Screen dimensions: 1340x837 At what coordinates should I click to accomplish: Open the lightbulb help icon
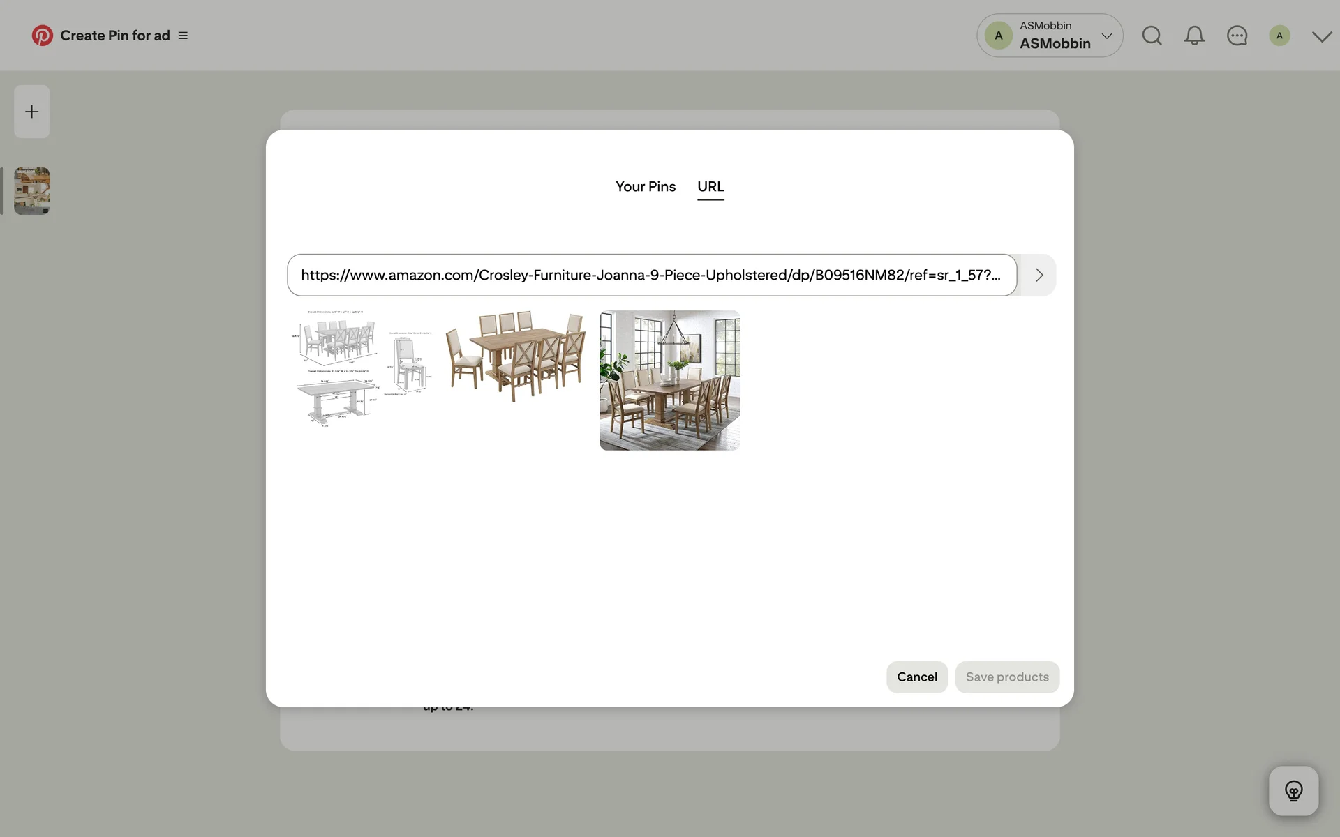1293,791
